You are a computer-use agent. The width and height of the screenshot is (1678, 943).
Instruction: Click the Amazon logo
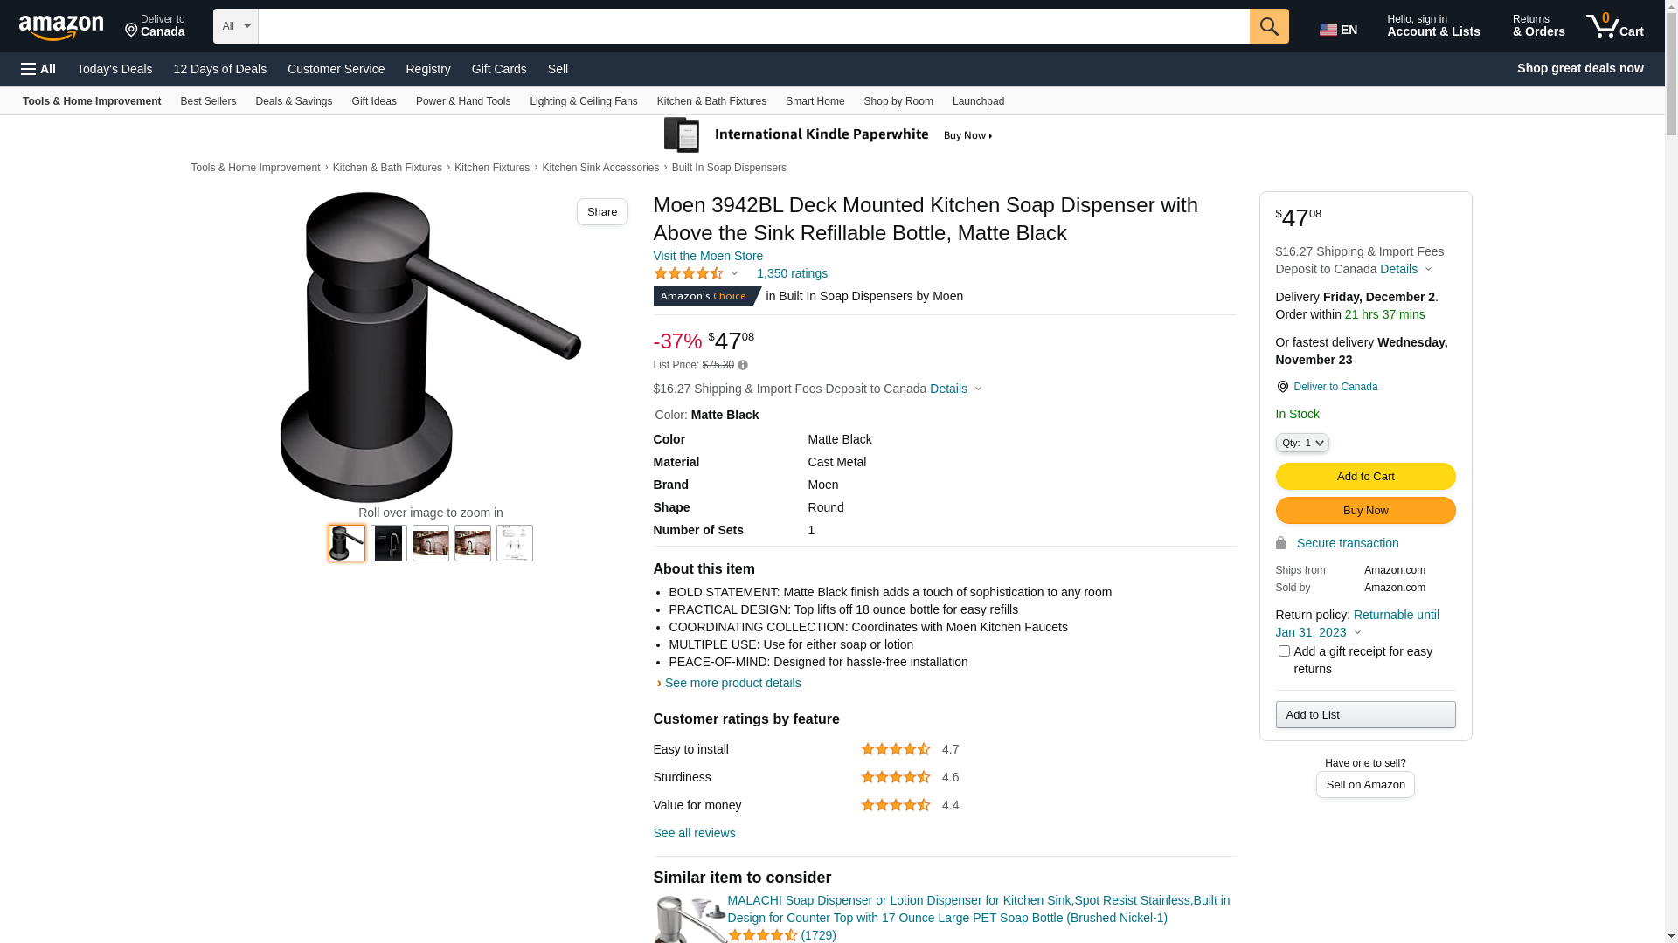click(61, 28)
